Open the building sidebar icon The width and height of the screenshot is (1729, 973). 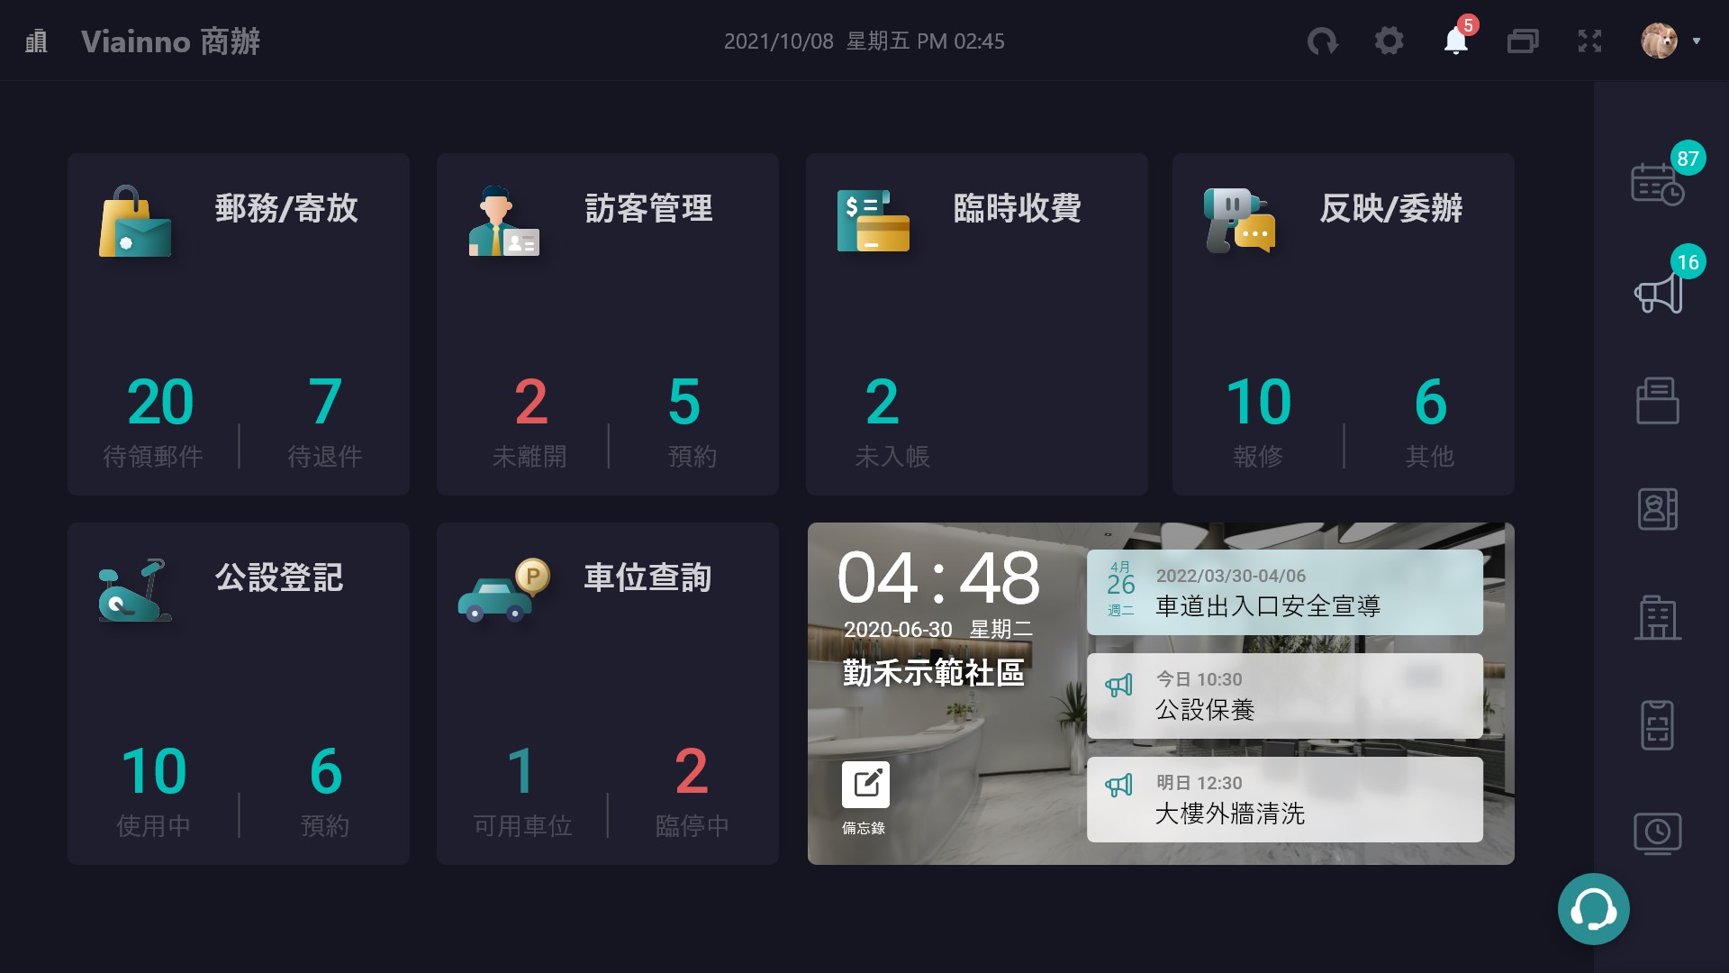[x=1657, y=618]
